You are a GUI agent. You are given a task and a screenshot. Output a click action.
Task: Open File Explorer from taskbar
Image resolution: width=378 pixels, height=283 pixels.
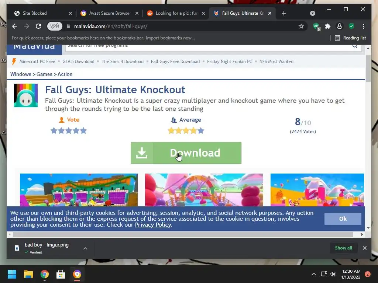(x=28, y=274)
